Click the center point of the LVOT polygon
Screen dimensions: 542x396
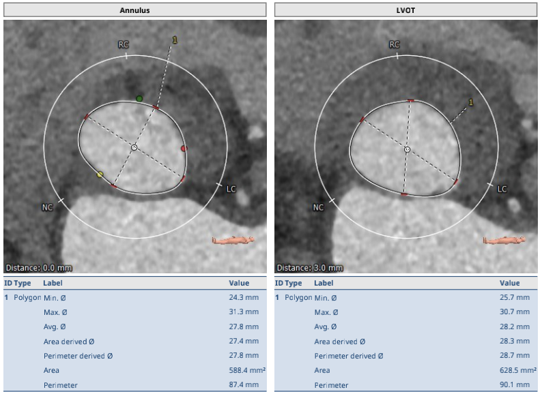pos(408,149)
